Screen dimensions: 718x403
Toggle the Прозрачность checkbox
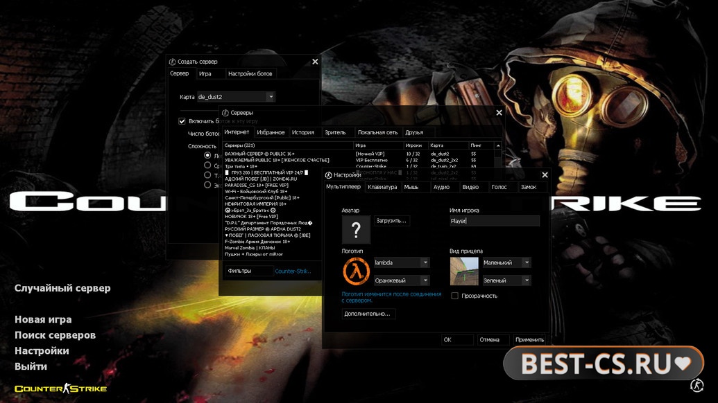click(x=454, y=296)
